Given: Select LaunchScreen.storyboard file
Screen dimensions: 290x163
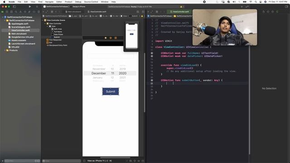Looking at the screenshot, I should [x=23, y=43].
